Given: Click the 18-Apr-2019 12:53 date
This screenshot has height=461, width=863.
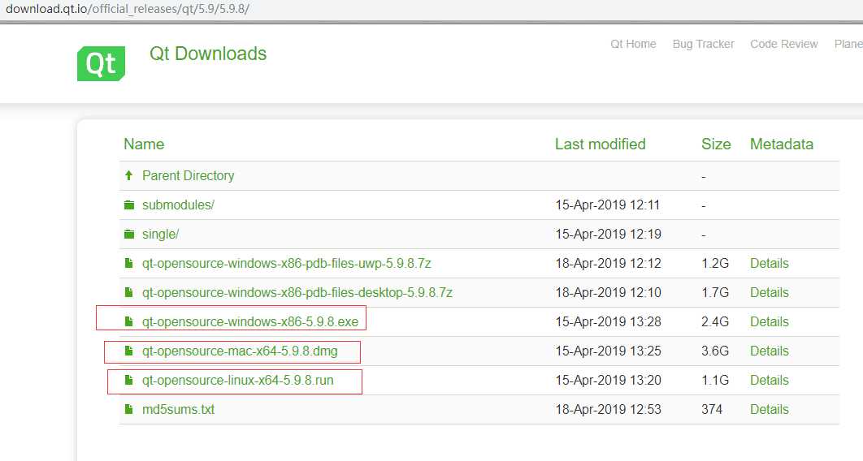Looking at the screenshot, I should (x=608, y=409).
